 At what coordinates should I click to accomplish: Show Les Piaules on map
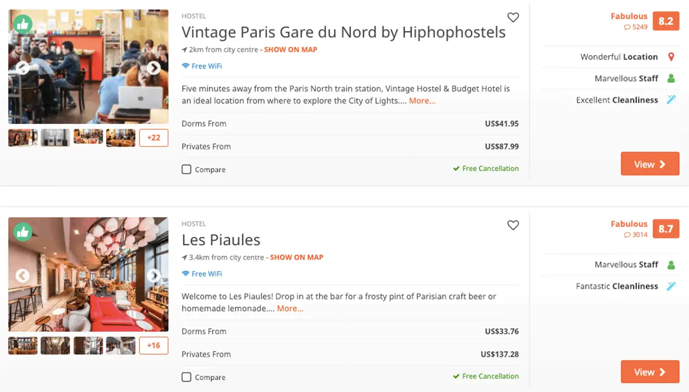[297, 258]
